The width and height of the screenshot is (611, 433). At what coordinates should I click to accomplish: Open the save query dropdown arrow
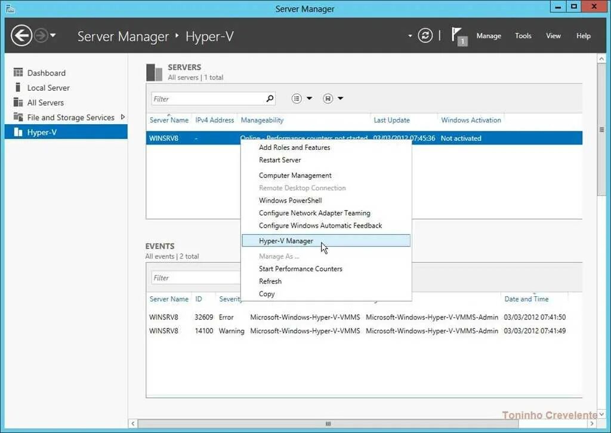point(341,99)
